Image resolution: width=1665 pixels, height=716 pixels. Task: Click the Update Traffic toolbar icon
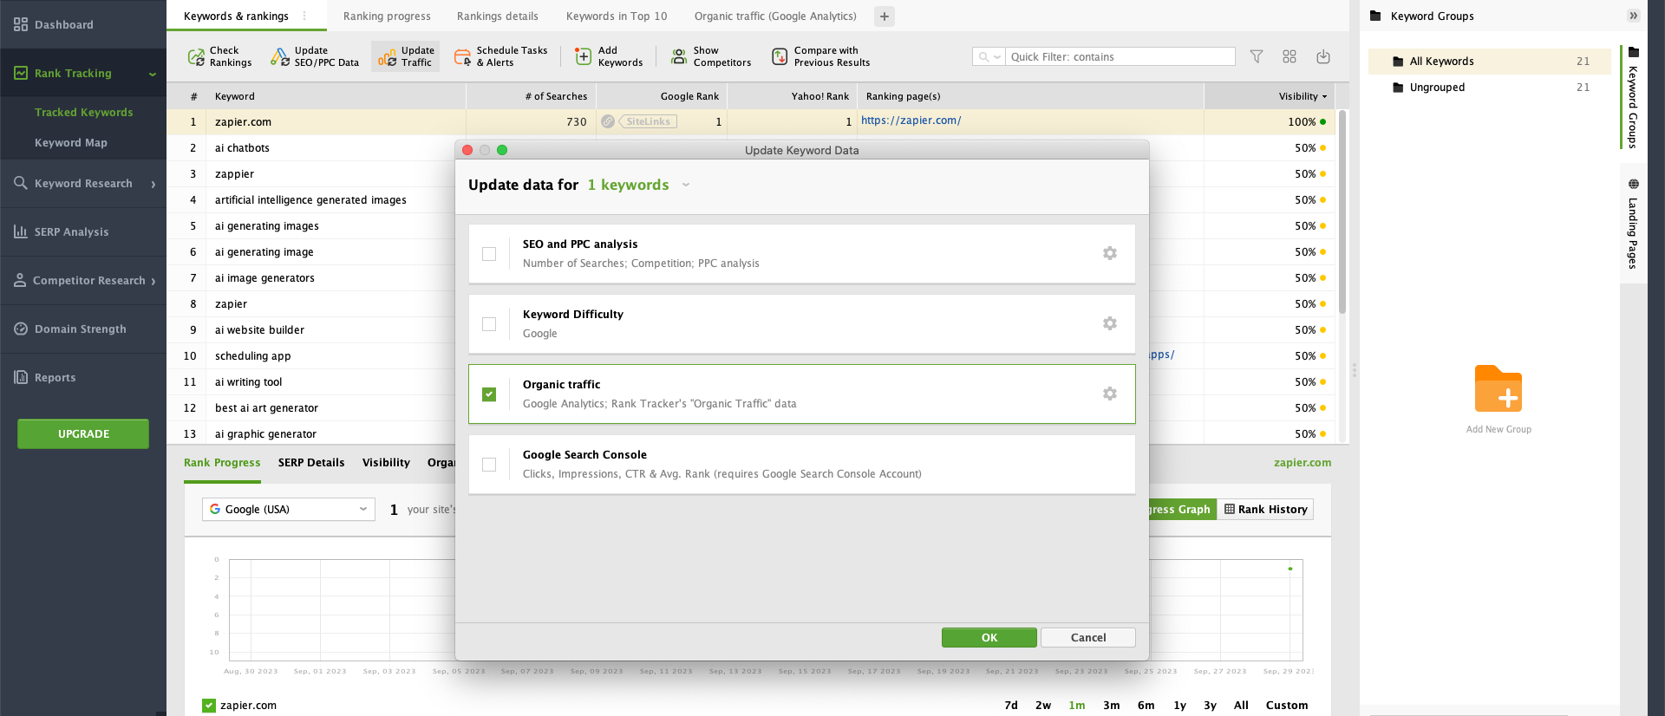[387, 57]
